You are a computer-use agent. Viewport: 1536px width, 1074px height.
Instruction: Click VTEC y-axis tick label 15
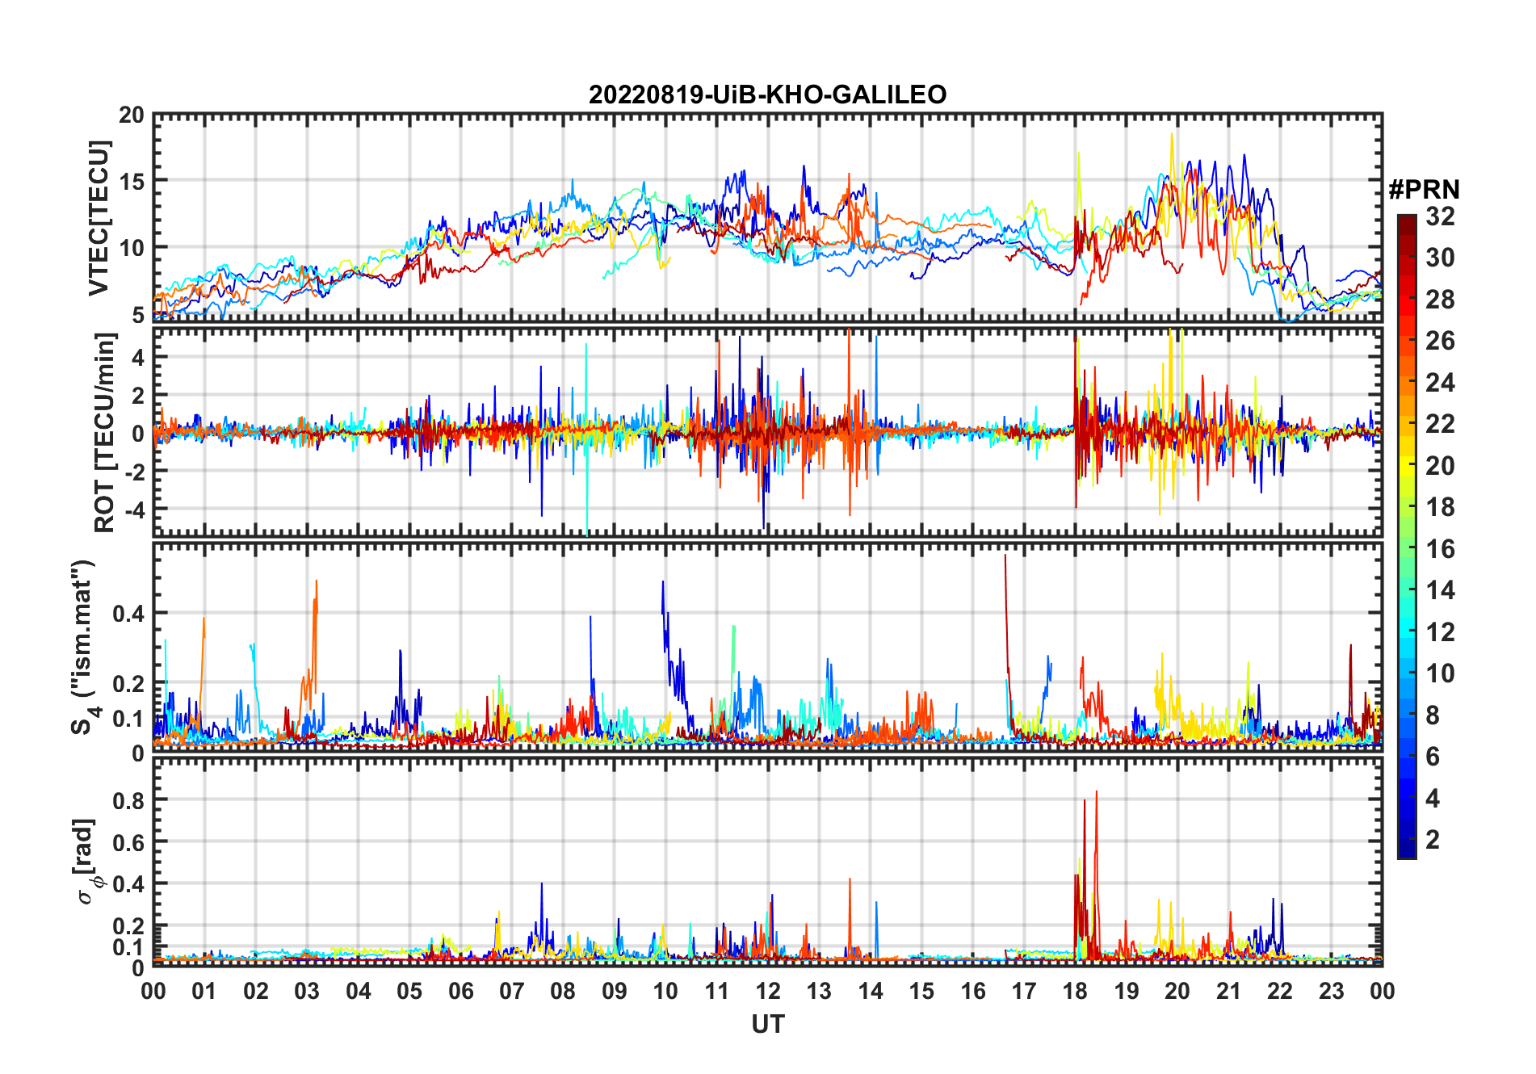(132, 181)
